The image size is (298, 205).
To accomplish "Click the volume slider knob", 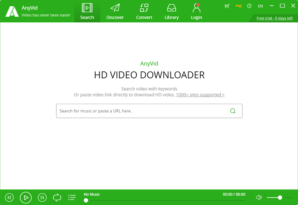I will click(280, 197).
